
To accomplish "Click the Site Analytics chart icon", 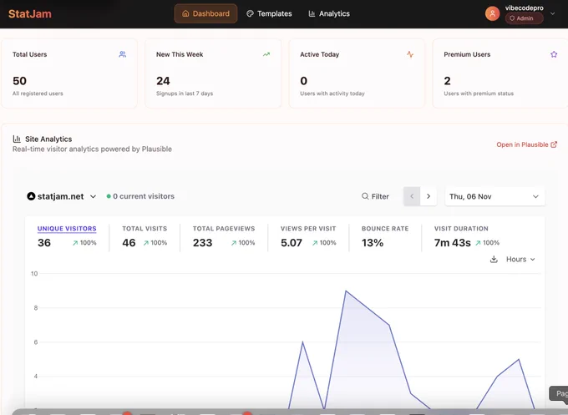I will click(17, 139).
